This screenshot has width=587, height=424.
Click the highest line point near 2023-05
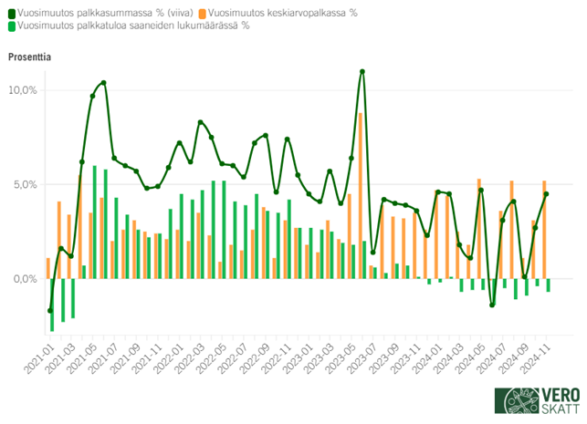pyautogui.click(x=362, y=71)
